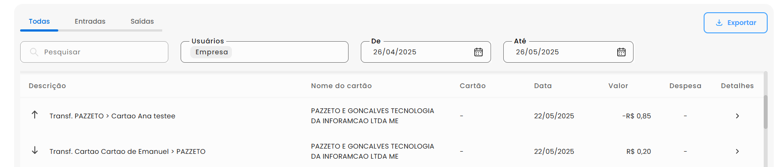
Task: Focus the Pesquisar search field
Action: [x=94, y=52]
